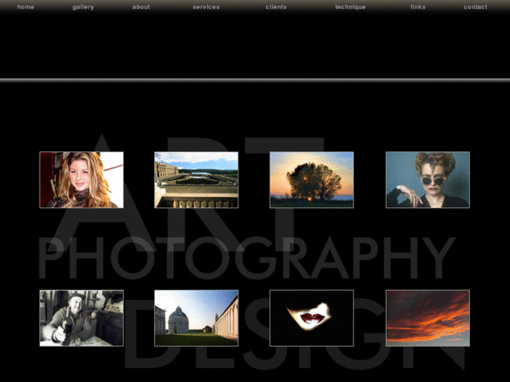This screenshot has height=382, width=510.
Task: Select the woman with sunglasses portrait
Action: point(427,180)
